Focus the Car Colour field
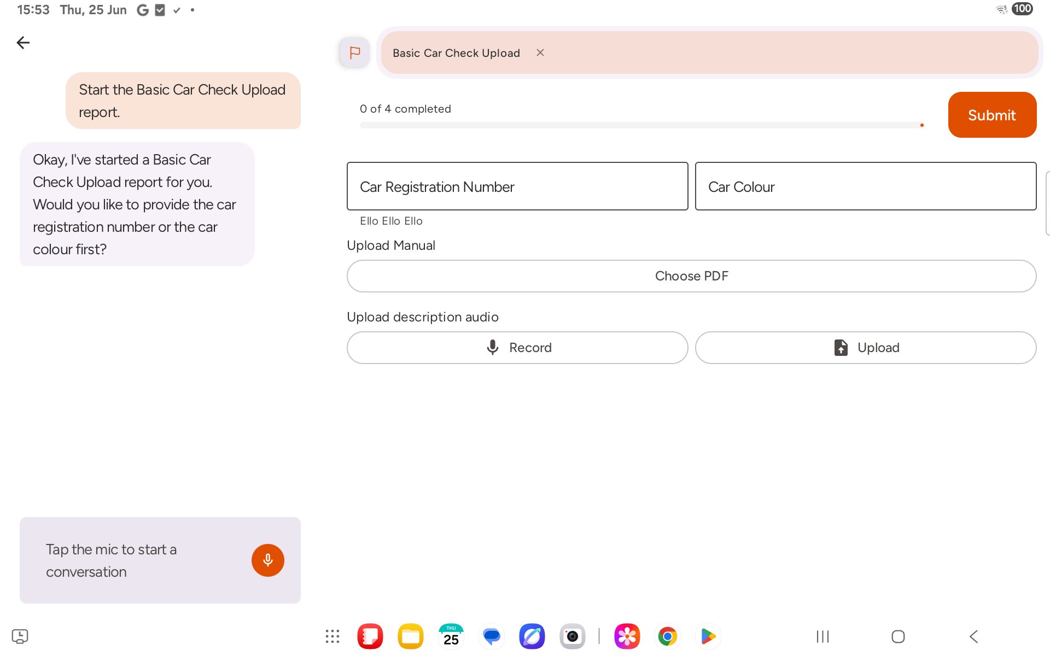 point(866,186)
